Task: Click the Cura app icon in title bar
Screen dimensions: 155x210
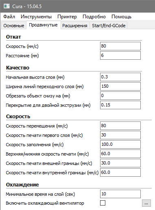Action: click(7, 6)
